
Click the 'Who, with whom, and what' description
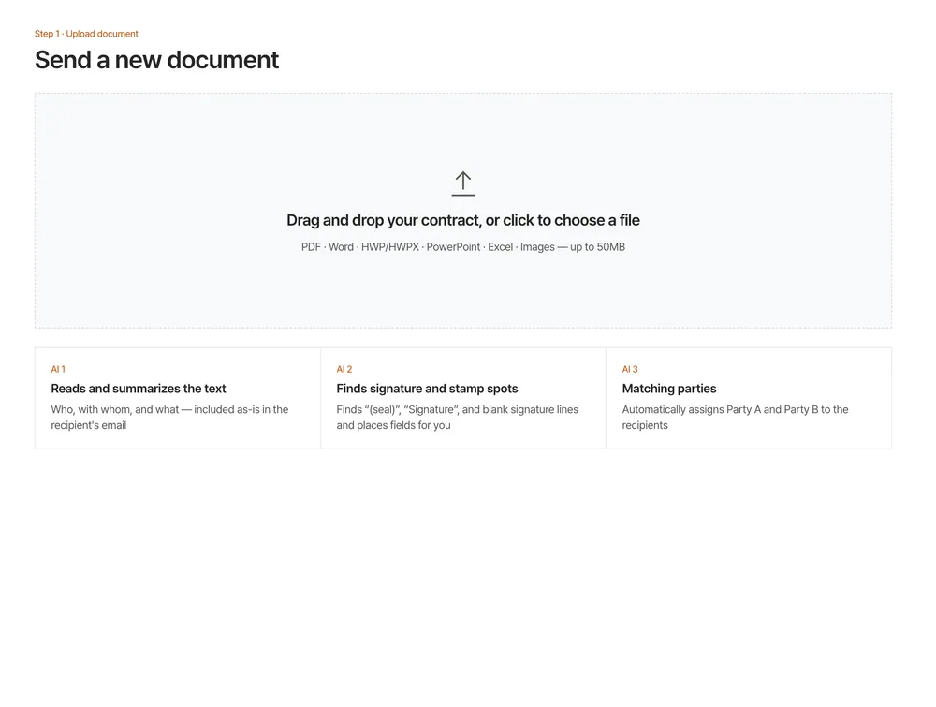coord(169,418)
